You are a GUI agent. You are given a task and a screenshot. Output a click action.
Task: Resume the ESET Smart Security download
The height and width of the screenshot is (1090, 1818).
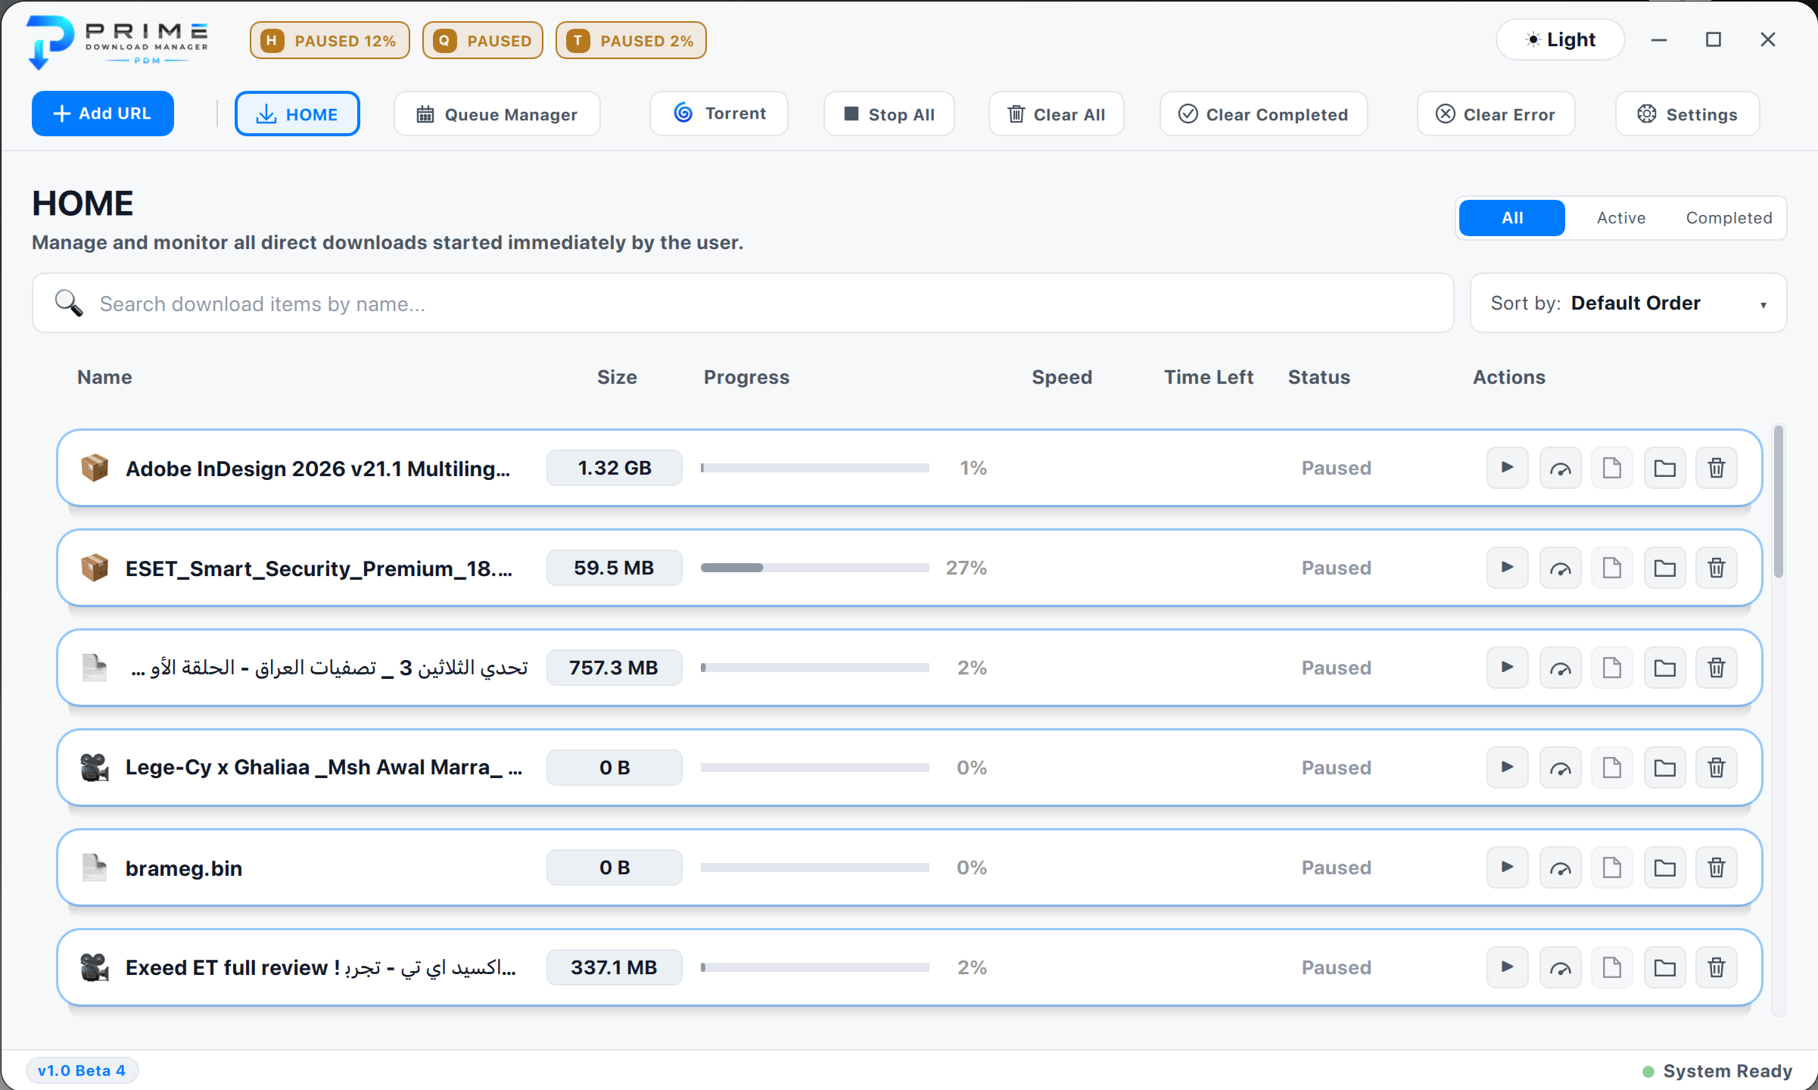point(1507,568)
